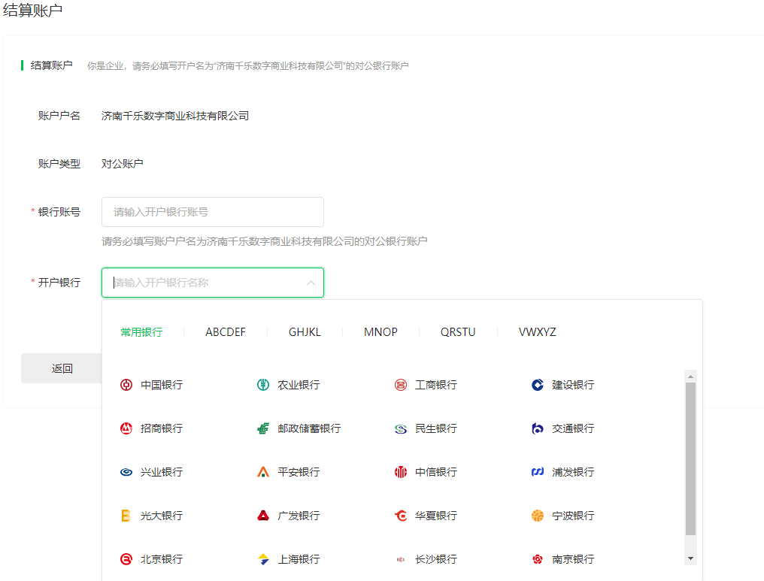The width and height of the screenshot is (764, 581).
Task: Click the 中国银行 logo icon
Action: [126, 385]
